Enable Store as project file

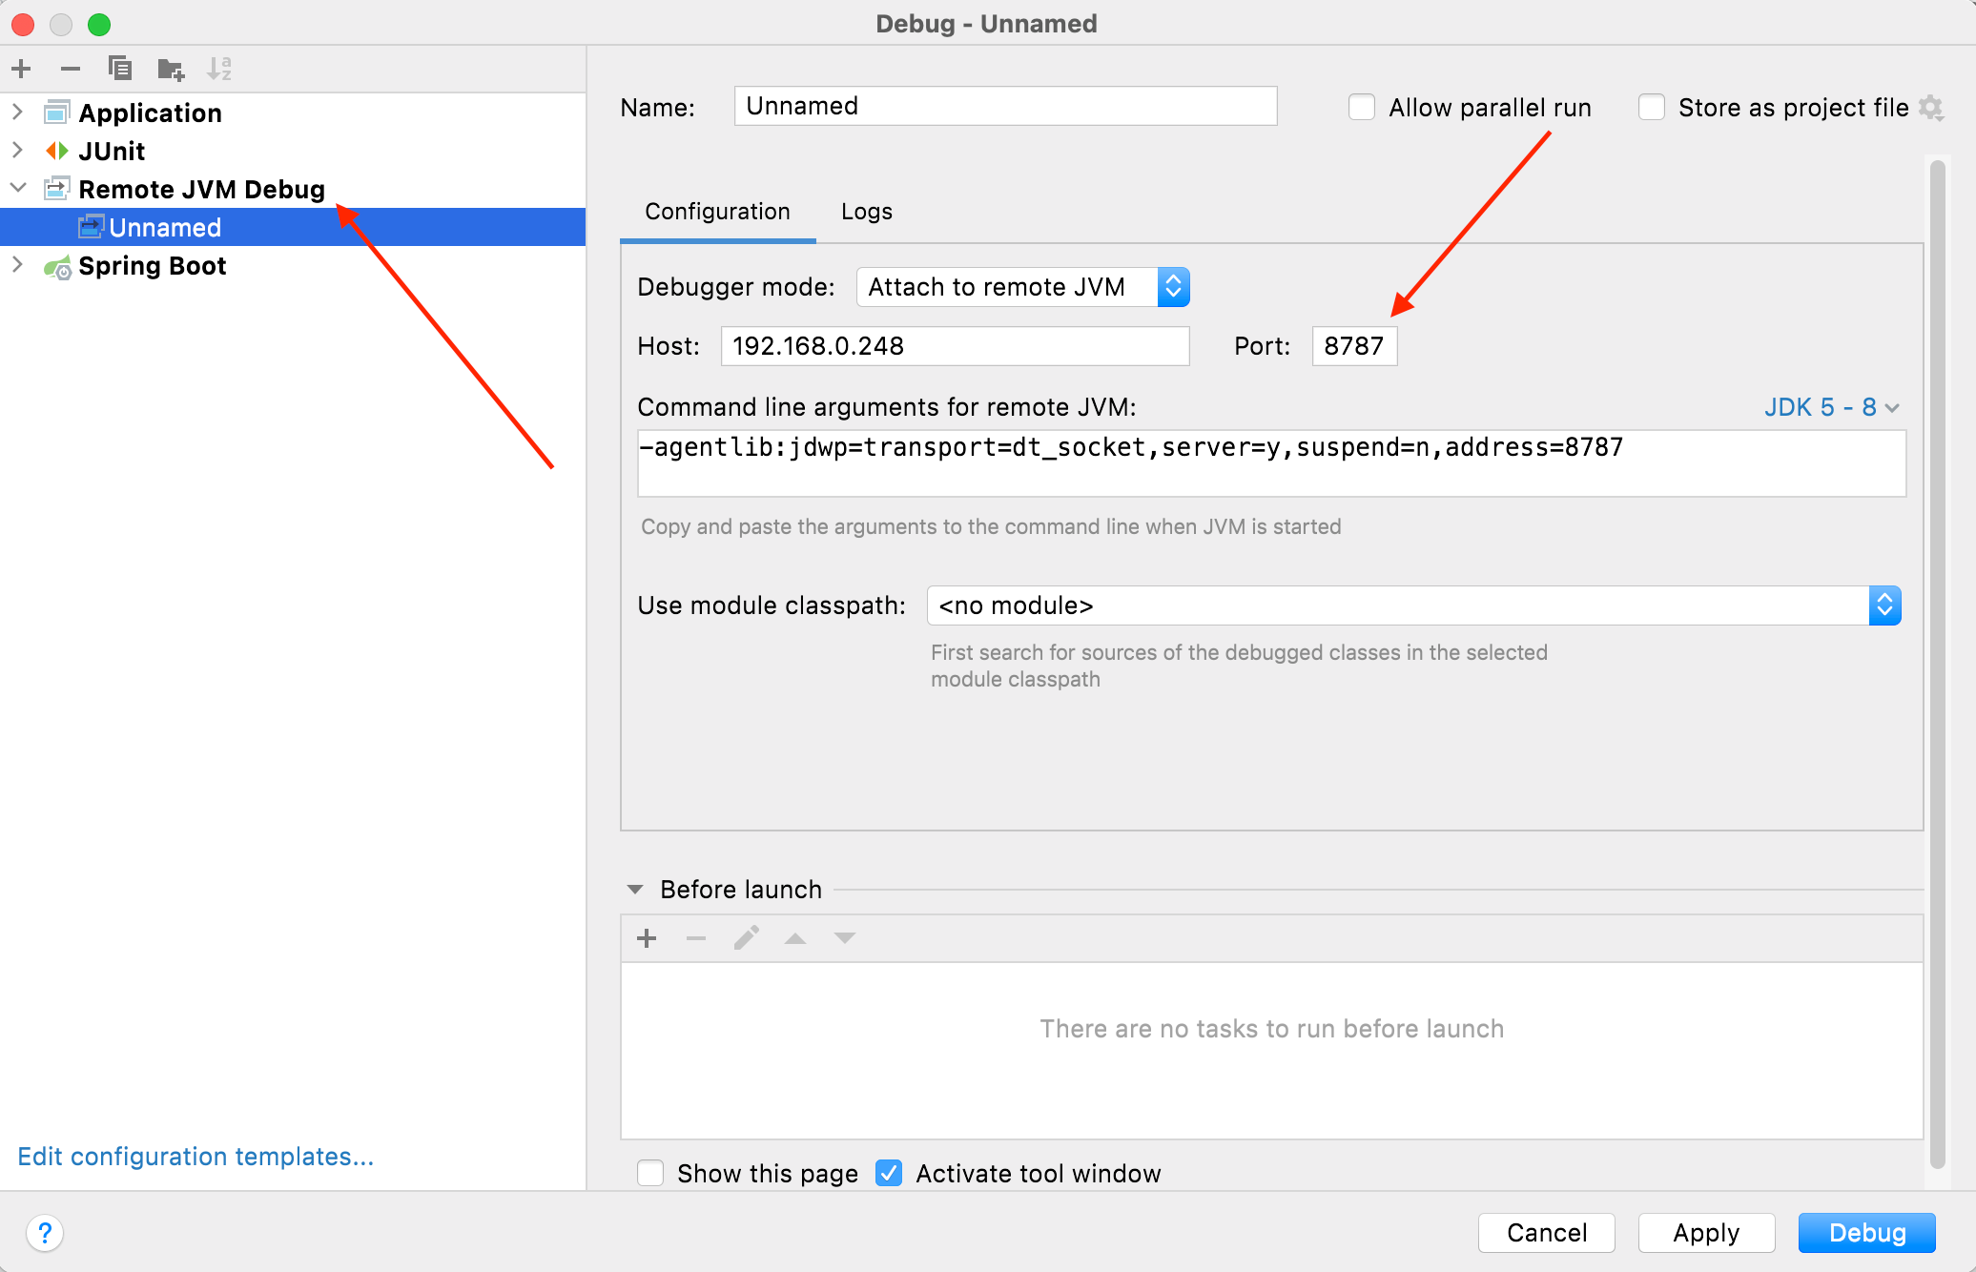tap(1652, 108)
